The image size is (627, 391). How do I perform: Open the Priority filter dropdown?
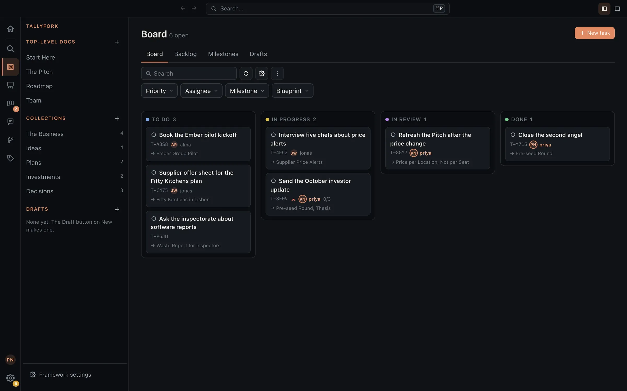[159, 91]
